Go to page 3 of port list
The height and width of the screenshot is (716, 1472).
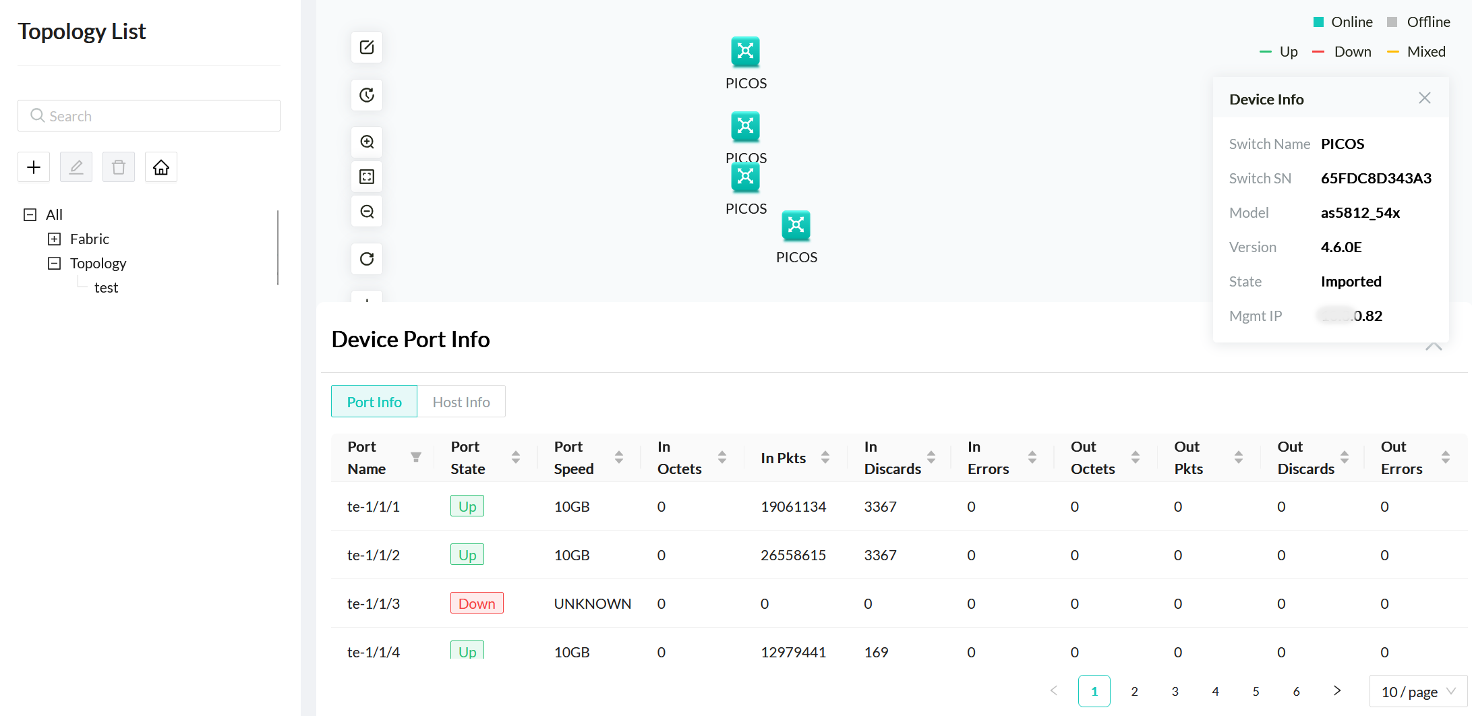tap(1175, 692)
